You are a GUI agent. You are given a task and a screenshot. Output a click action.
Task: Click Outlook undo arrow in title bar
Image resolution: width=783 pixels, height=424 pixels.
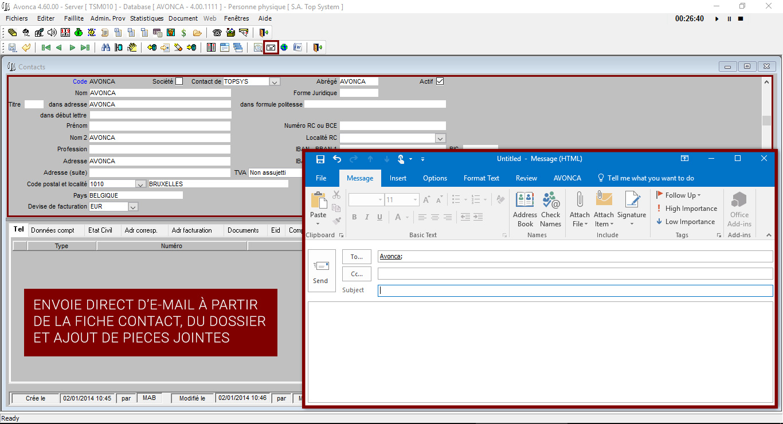pyautogui.click(x=337, y=159)
